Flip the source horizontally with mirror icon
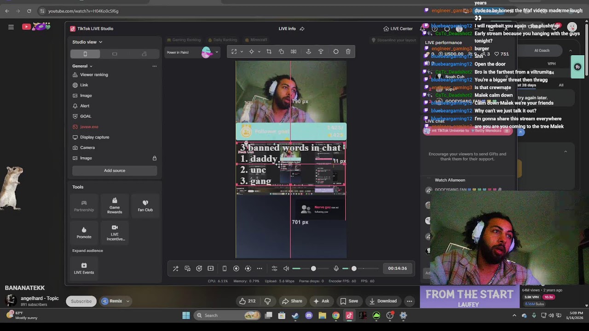Image resolution: width=589 pixels, height=331 pixels. point(294,51)
